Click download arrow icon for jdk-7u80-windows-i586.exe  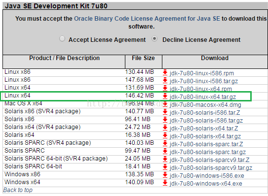[x=165, y=175]
